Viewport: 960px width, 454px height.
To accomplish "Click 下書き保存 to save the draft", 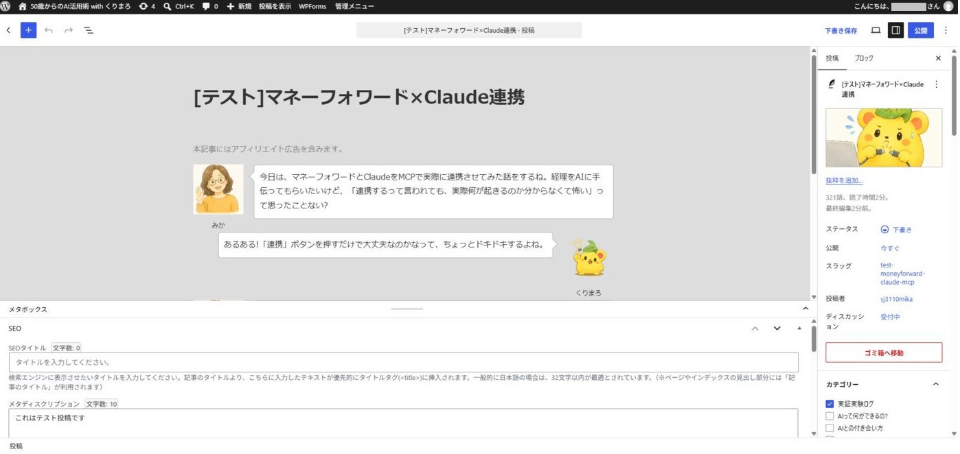I will point(841,30).
